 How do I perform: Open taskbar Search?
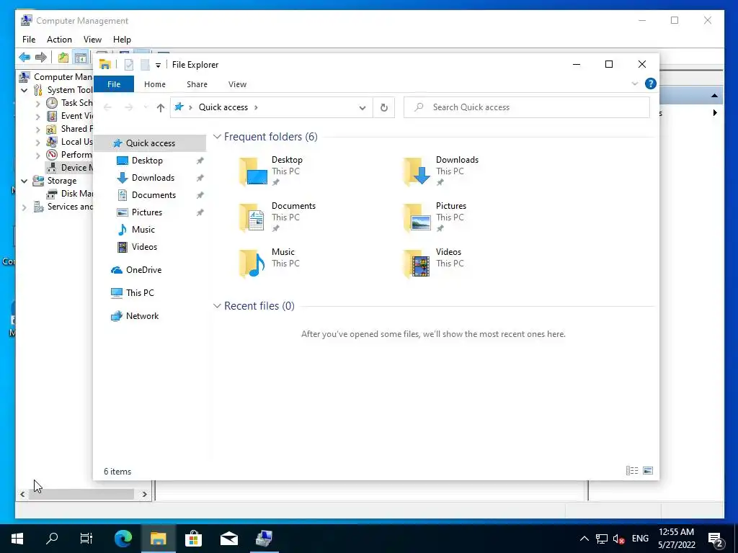pyautogui.click(x=52, y=539)
